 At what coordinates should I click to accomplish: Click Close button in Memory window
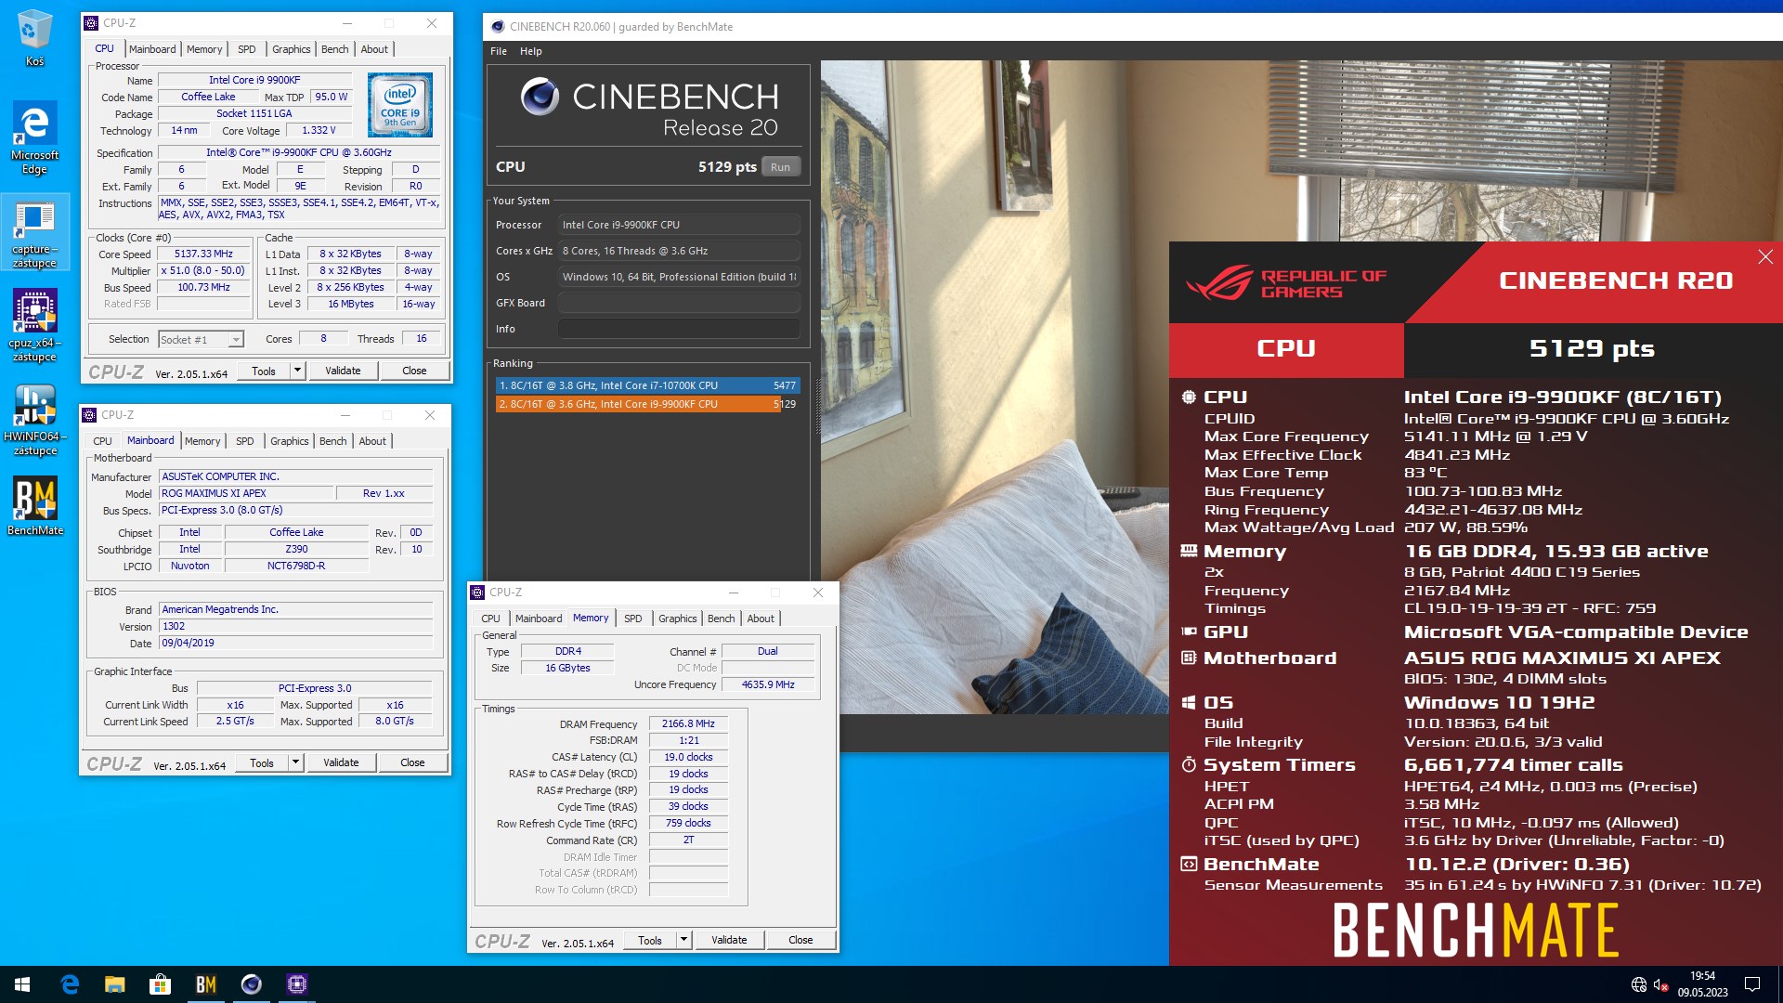800,940
